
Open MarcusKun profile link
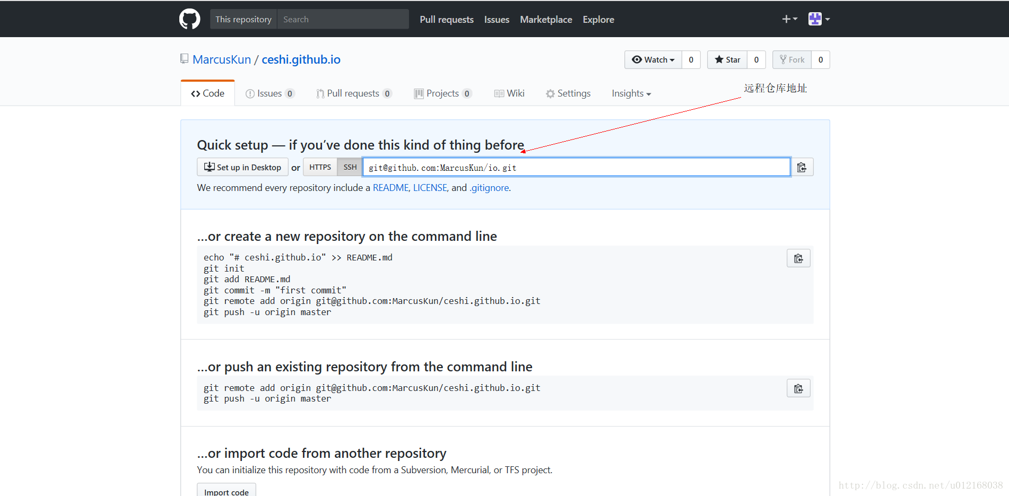tap(222, 59)
